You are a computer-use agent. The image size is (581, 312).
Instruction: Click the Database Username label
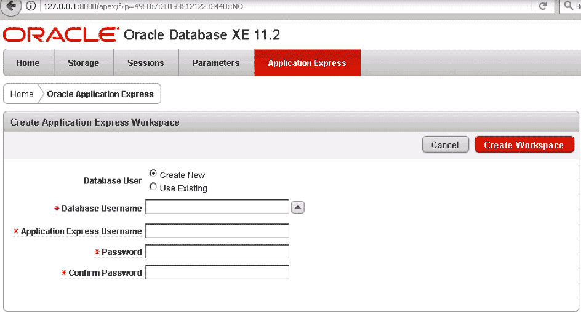(102, 209)
